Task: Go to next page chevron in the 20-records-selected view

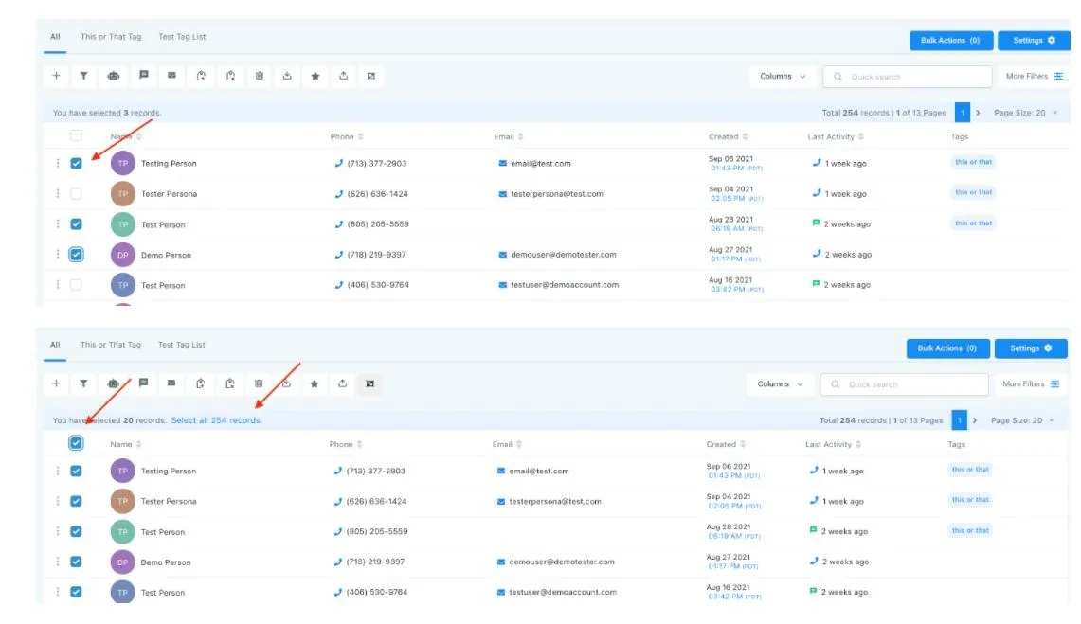Action: click(x=975, y=420)
